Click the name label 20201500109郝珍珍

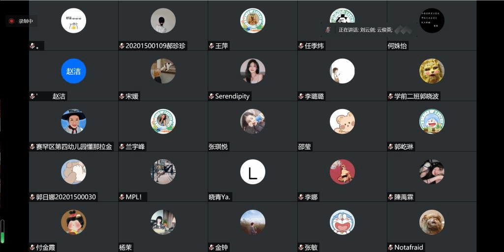[x=156, y=46]
